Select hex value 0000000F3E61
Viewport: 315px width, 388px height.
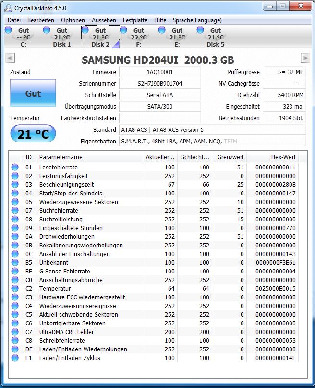276,262
